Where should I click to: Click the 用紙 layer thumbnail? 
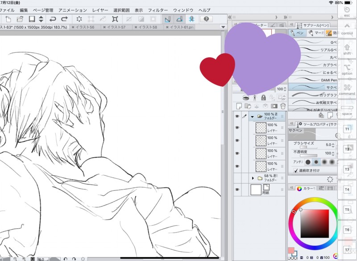pos(256,189)
